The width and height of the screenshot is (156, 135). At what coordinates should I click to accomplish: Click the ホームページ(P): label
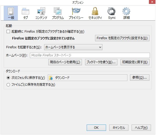tap(17, 55)
